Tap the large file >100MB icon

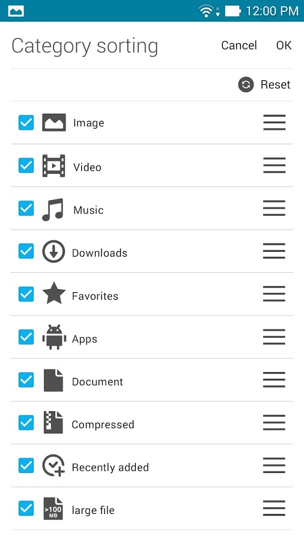coord(53,508)
